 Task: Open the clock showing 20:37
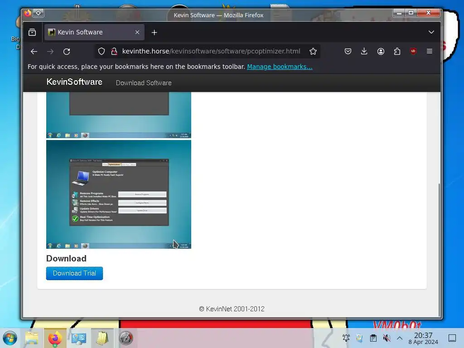(x=423, y=338)
